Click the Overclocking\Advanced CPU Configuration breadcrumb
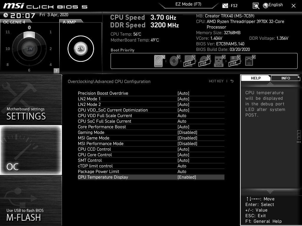The width and height of the screenshot is (302, 226). (x=109, y=82)
